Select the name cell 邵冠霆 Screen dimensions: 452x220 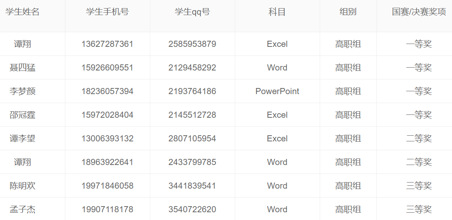(x=22, y=115)
